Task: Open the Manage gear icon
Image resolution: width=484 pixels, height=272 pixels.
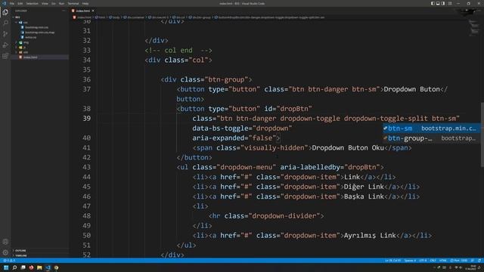Action: click(5, 252)
